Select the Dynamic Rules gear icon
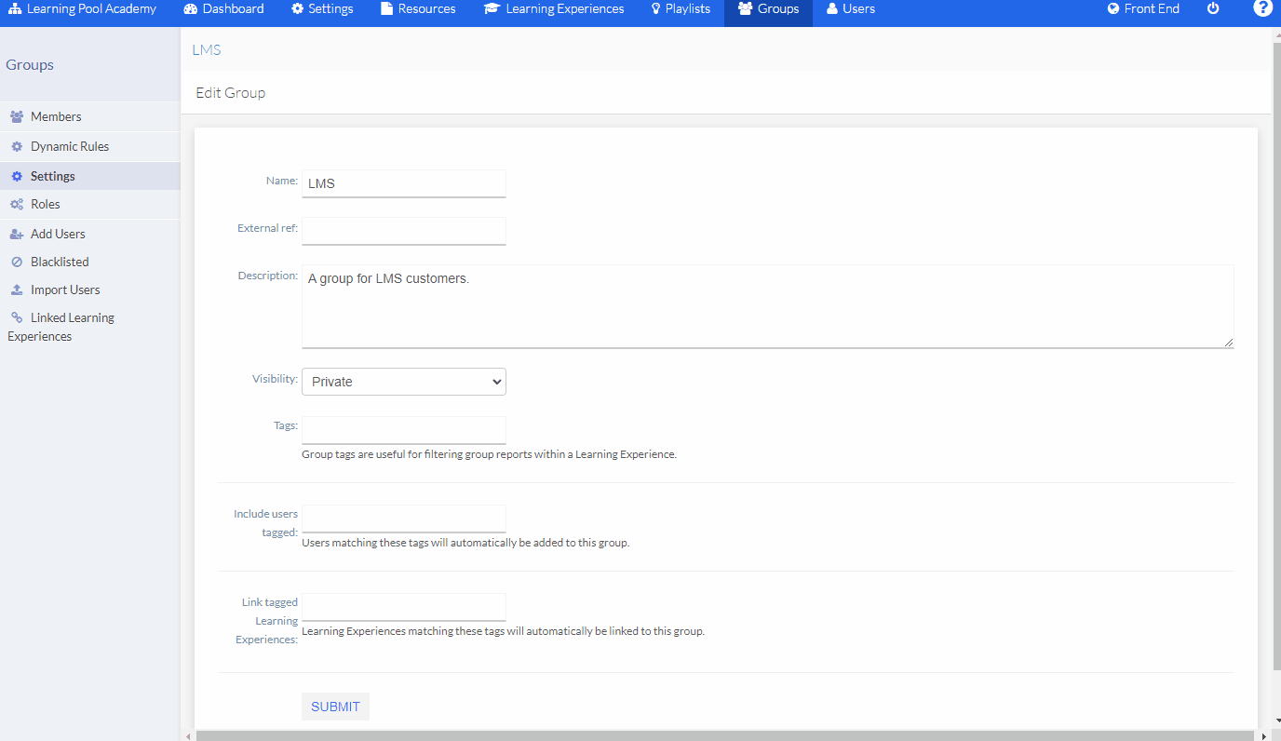This screenshot has width=1281, height=741. coord(16,146)
